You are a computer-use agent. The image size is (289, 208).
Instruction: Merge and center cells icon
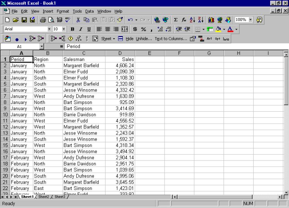(x=124, y=29)
